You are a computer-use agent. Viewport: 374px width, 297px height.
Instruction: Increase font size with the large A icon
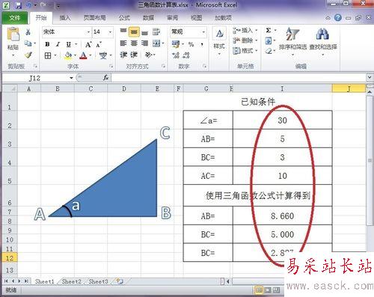point(88,44)
